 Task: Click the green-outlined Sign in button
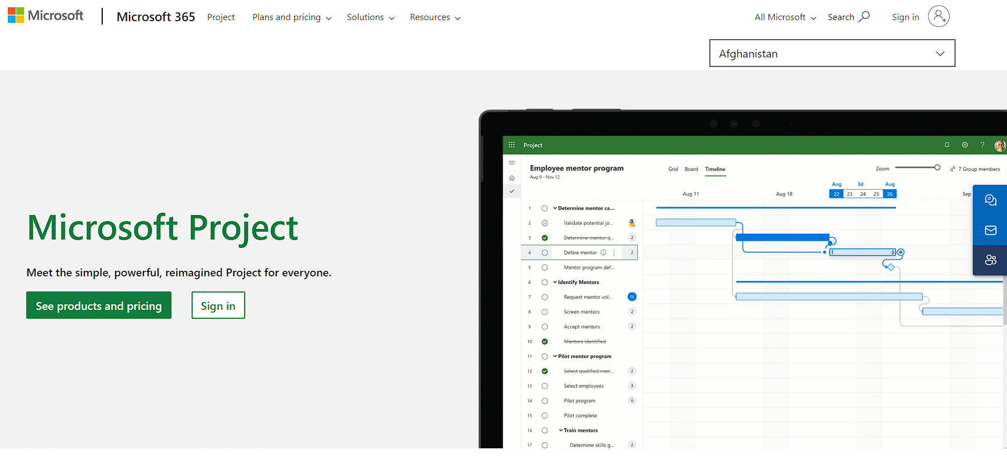(218, 305)
